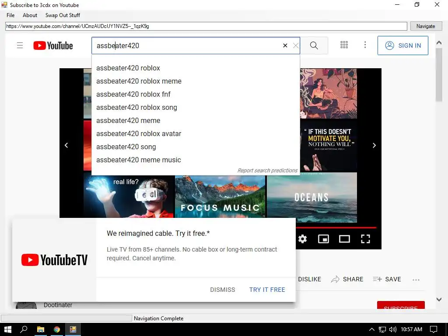The height and width of the screenshot is (336, 448).
Task: Click inside the URL address field
Action: pos(206,26)
